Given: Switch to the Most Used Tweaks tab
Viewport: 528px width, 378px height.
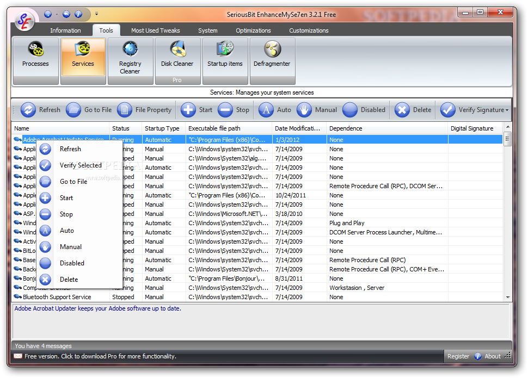Looking at the screenshot, I should [156, 30].
